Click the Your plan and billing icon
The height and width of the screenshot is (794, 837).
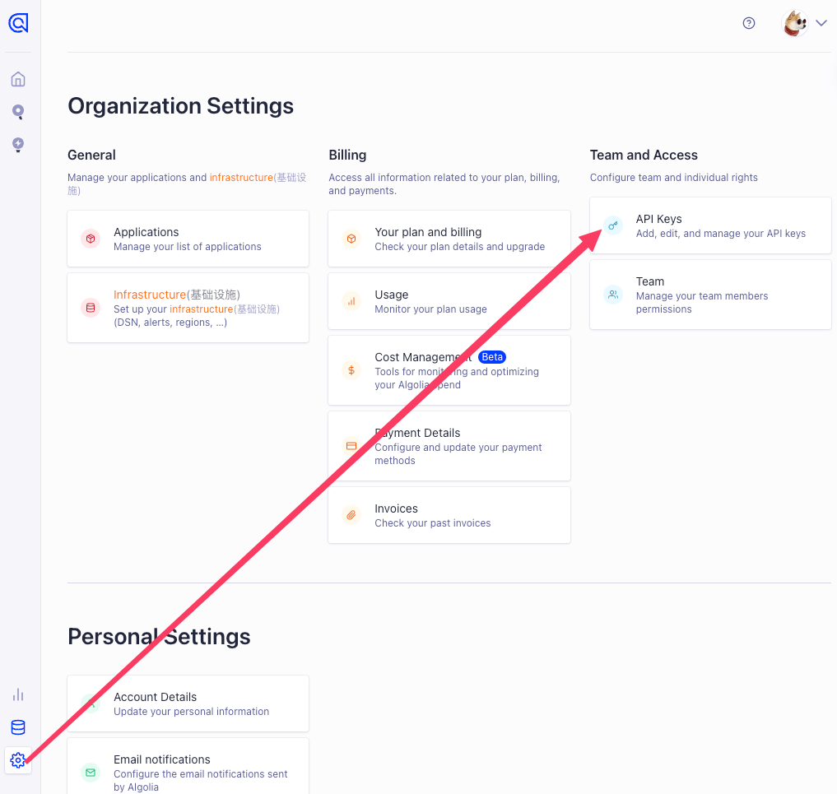[x=351, y=239]
